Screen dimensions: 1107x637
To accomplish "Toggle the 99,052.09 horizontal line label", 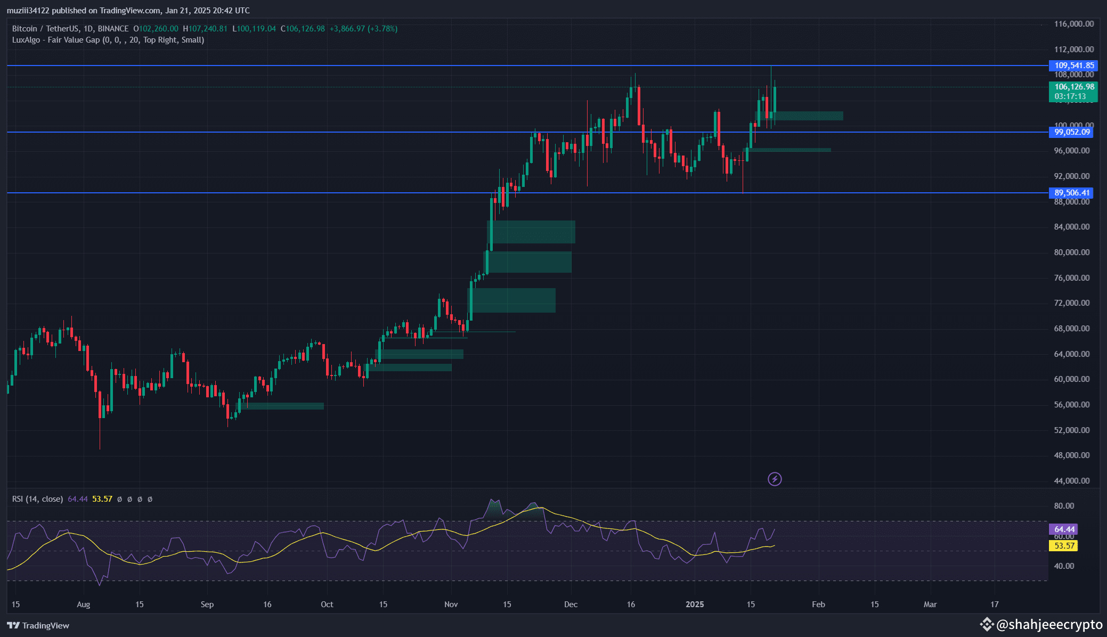I will point(1071,132).
